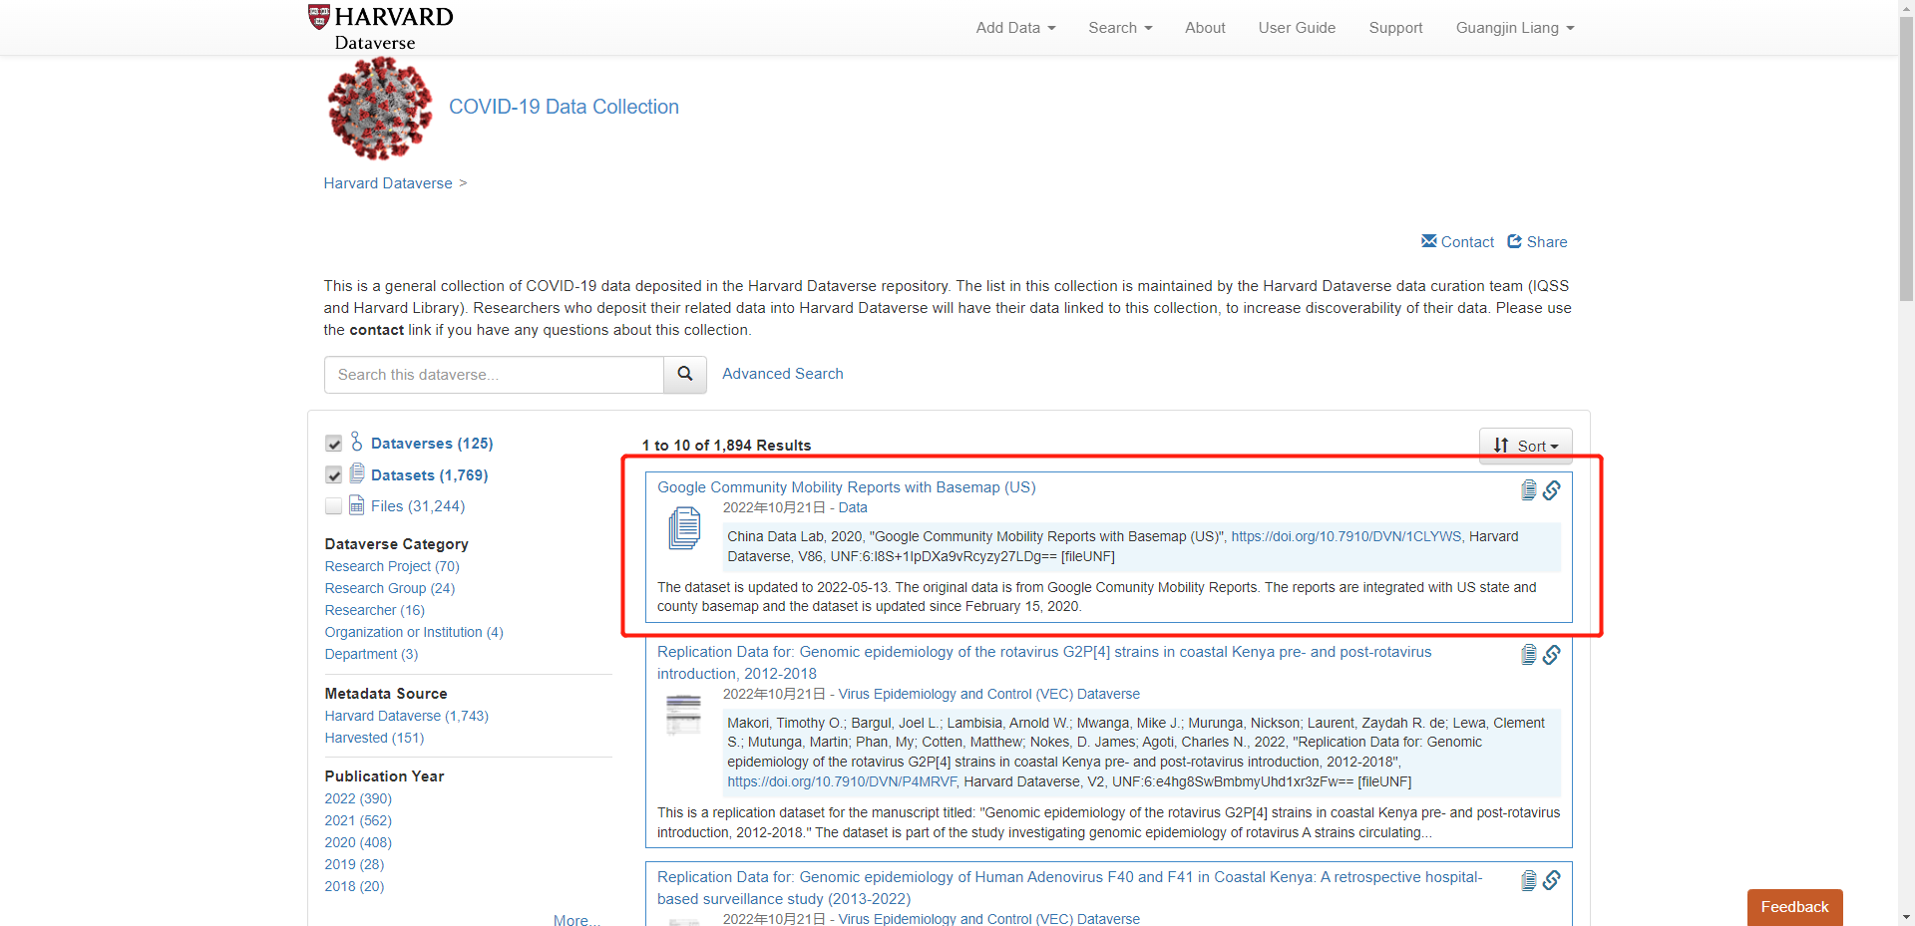Screen dimensions: 1915x926
Task: Click the COVID-19 Data Collection title
Action: click(564, 107)
